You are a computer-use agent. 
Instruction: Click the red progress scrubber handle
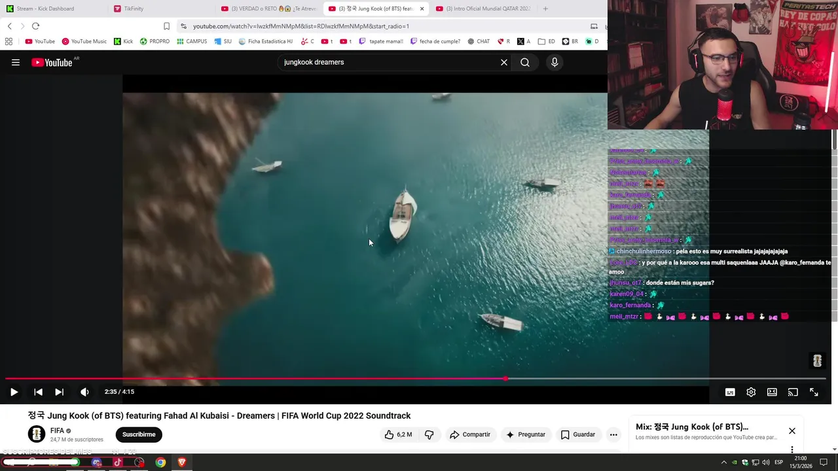tap(505, 378)
